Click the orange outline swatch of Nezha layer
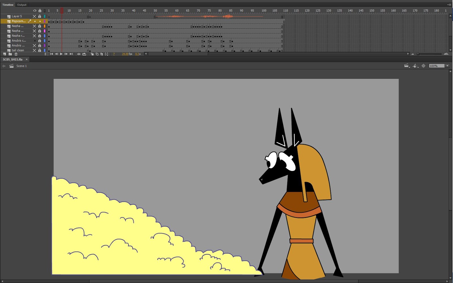The image size is (453, 283). tap(44, 26)
